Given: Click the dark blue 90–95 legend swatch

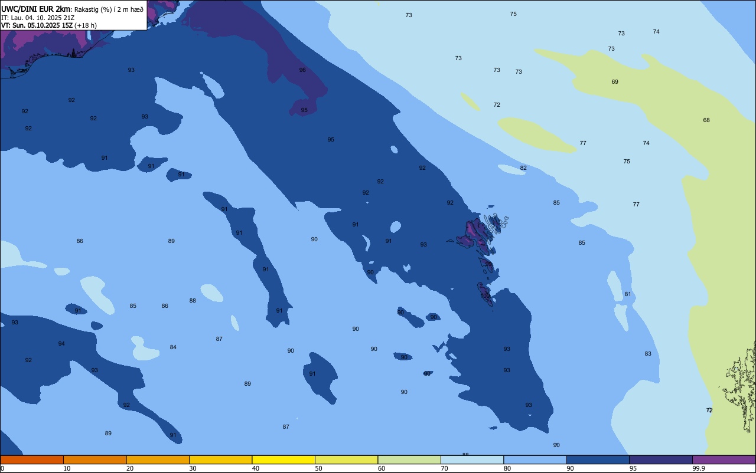Looking at the screenshot, I should point(598,459).
